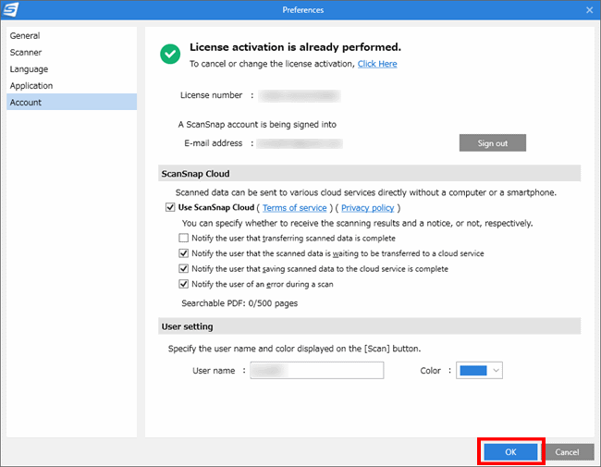
Task: Click the blue color swatch
Action: (x=473, y=371)
